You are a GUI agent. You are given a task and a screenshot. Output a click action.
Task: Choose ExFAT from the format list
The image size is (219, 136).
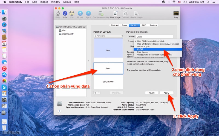point(158,49)
